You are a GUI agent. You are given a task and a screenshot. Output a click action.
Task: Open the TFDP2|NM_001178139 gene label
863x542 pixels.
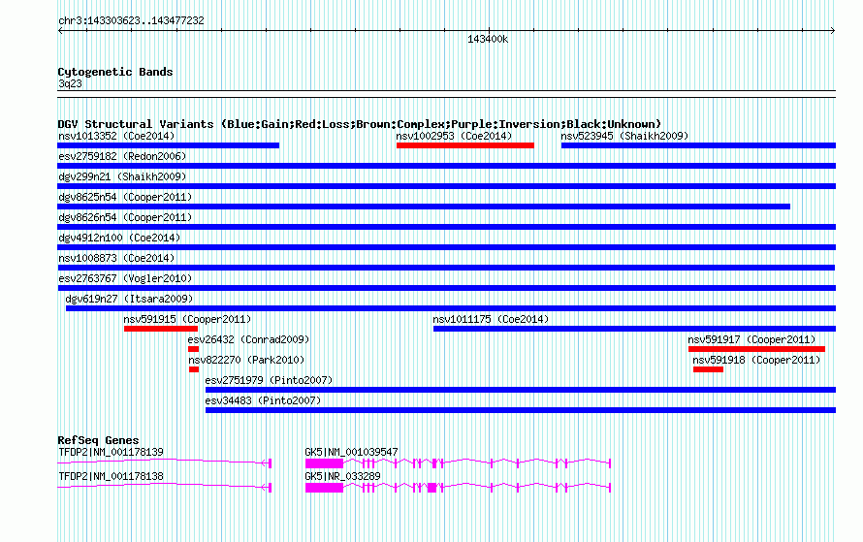112,452
